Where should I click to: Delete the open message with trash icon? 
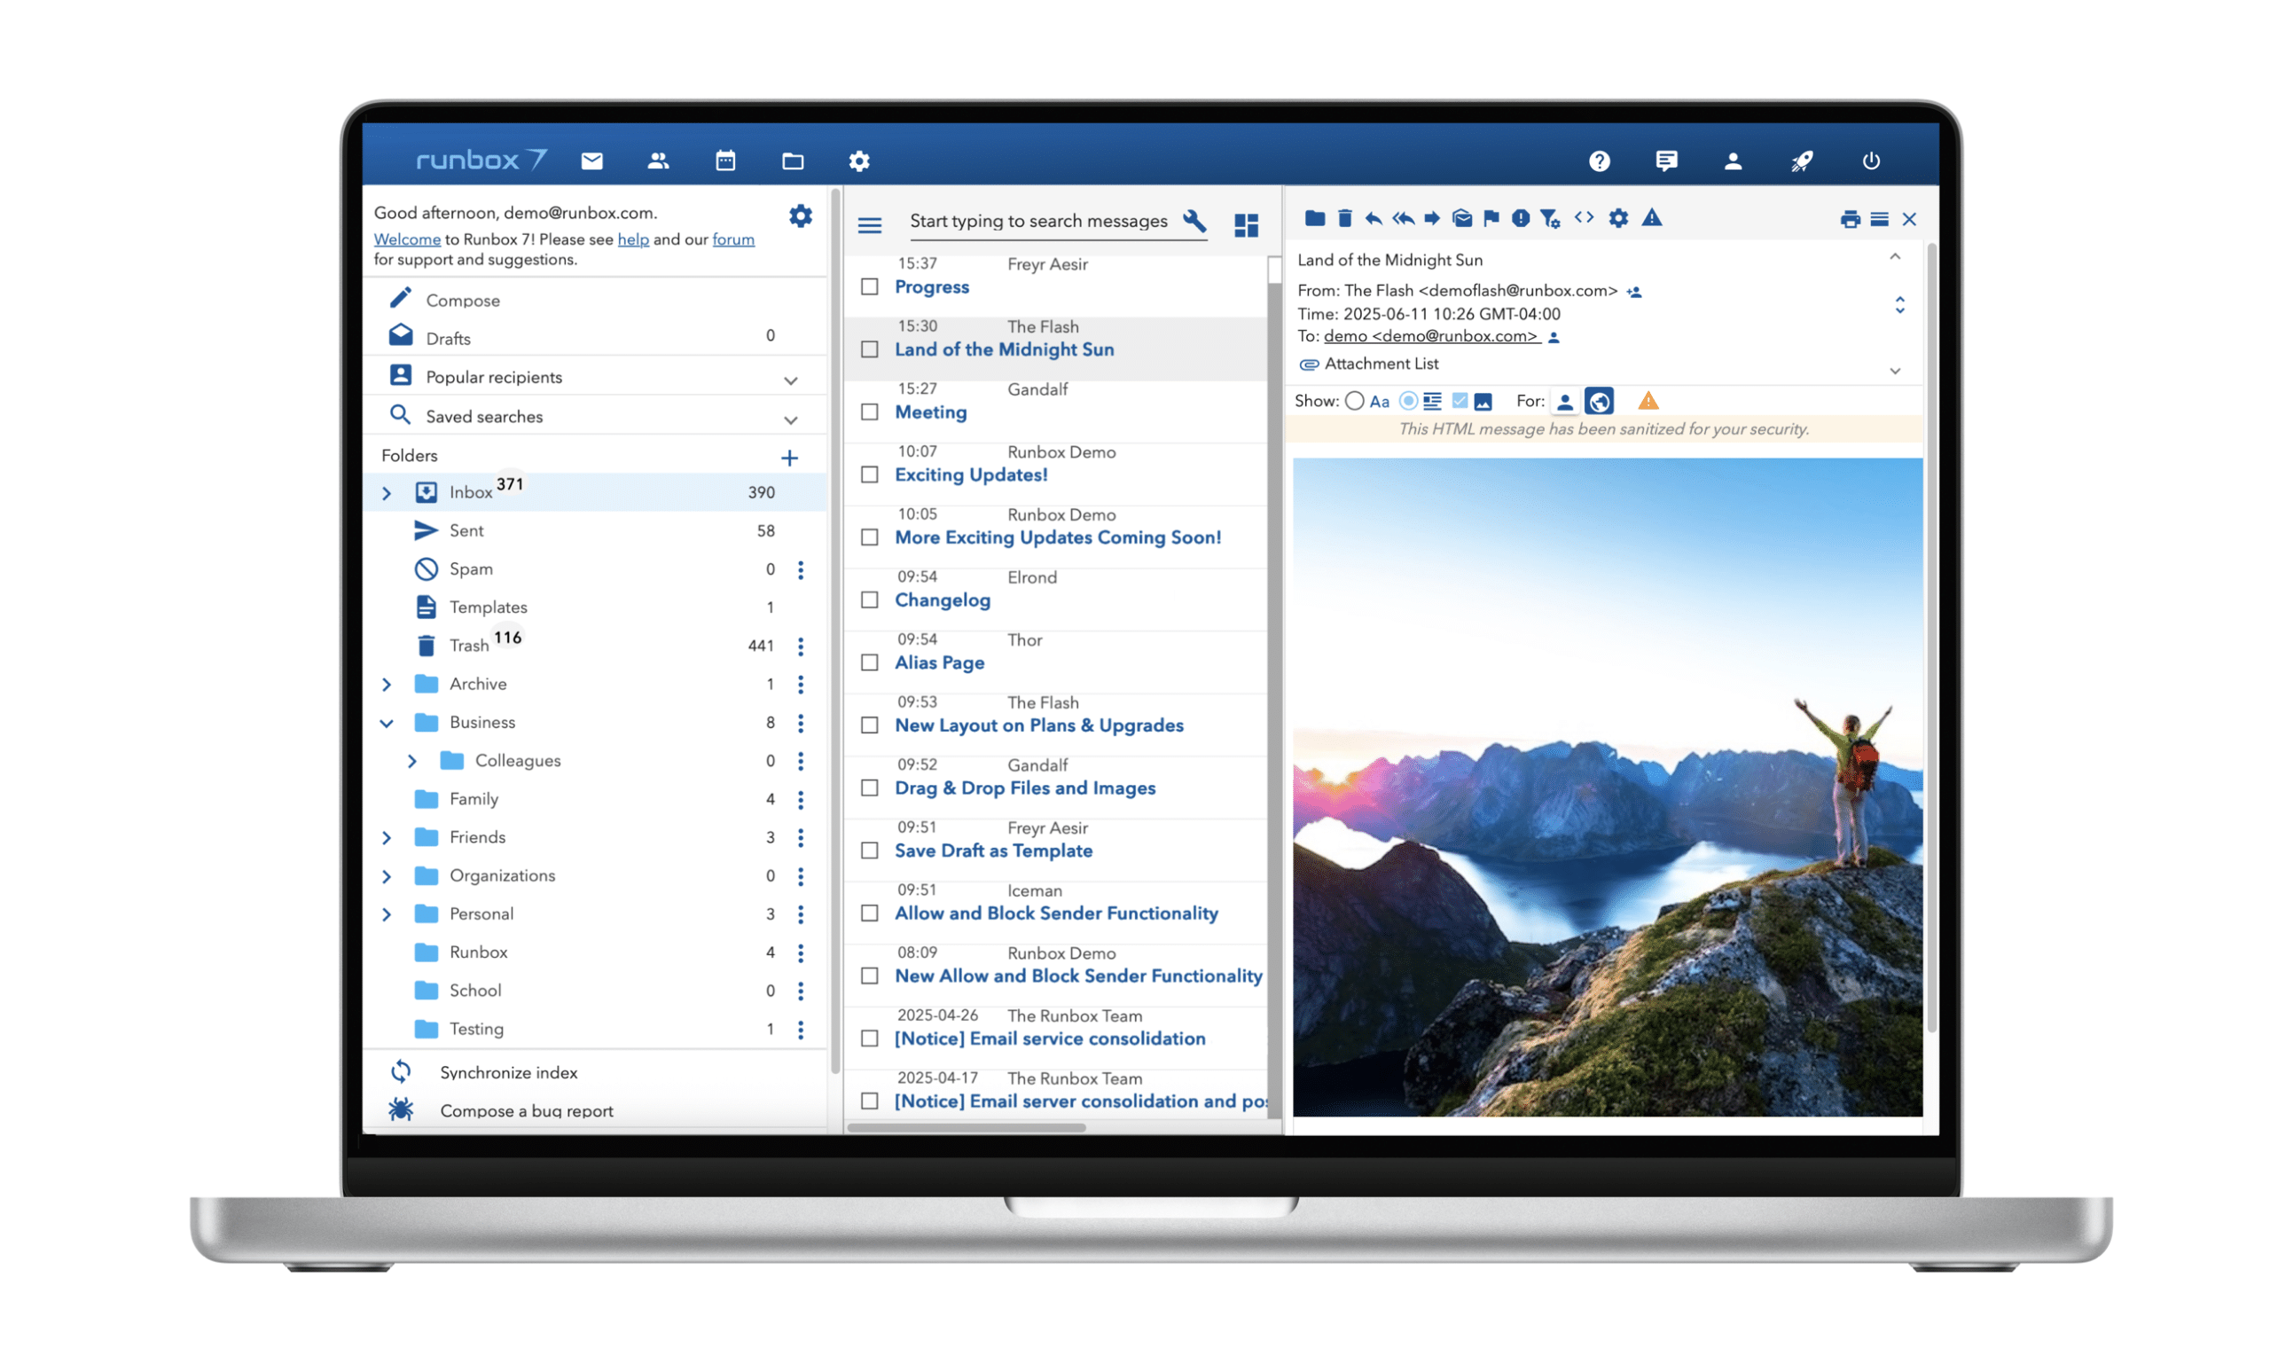click(1345, 218)
